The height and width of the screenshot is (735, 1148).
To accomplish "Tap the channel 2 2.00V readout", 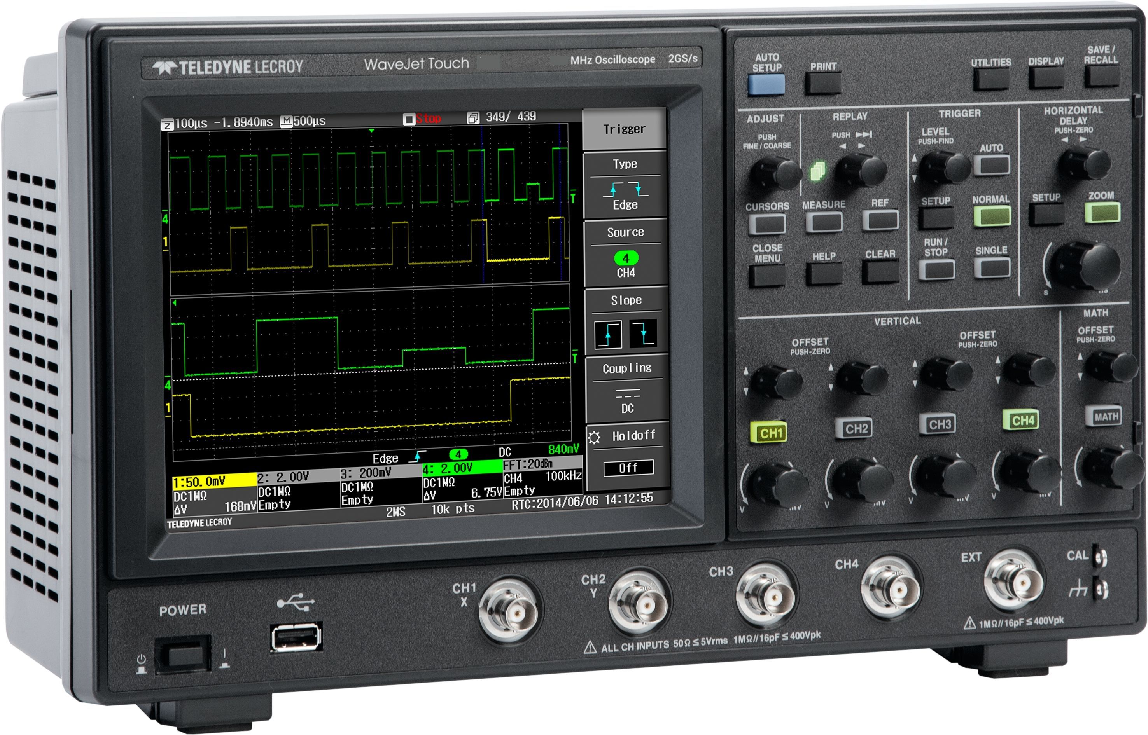I will pyautogui.click(x=297, y=477).
